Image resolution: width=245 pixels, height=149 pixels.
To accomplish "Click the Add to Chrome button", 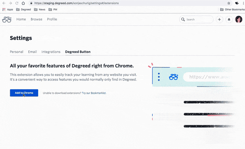I will click(24, 93).
